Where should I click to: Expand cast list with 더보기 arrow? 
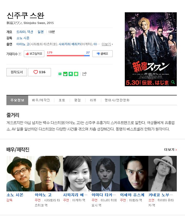click(x=107, y=44)
